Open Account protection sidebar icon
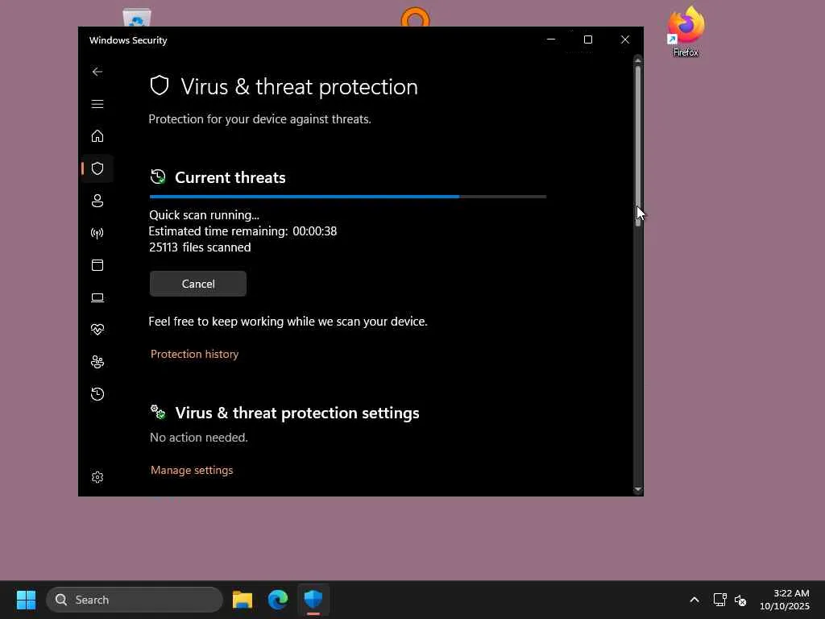The image size is (825, 619). [97, 201]
